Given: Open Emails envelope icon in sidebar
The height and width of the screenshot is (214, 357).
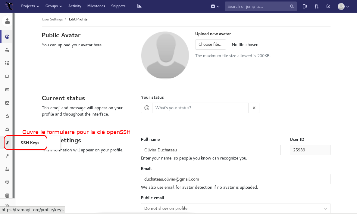Looking at the screenshot, I should point(8,103).
